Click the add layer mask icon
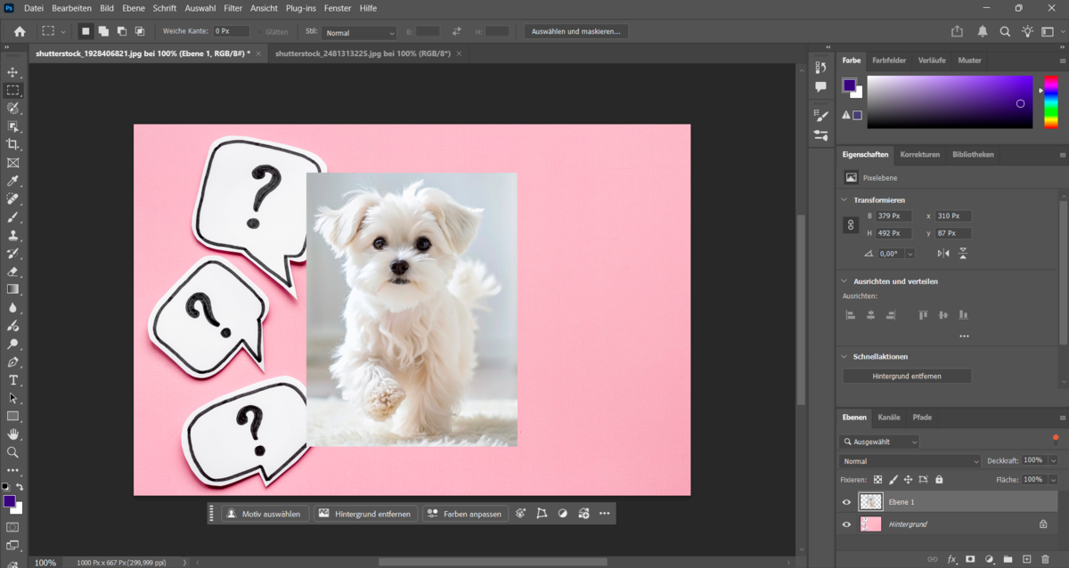The image size is (1069, 568). pos(970,559)
